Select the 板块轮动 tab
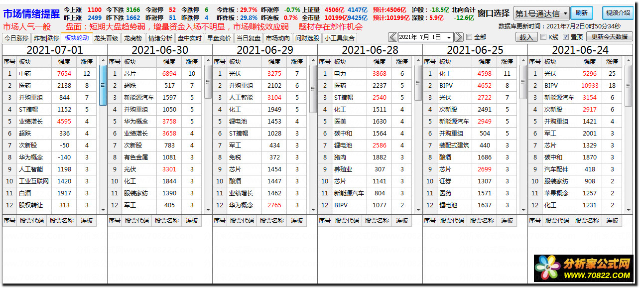This screenshot has height=288, width=640. tap(77, 37)
